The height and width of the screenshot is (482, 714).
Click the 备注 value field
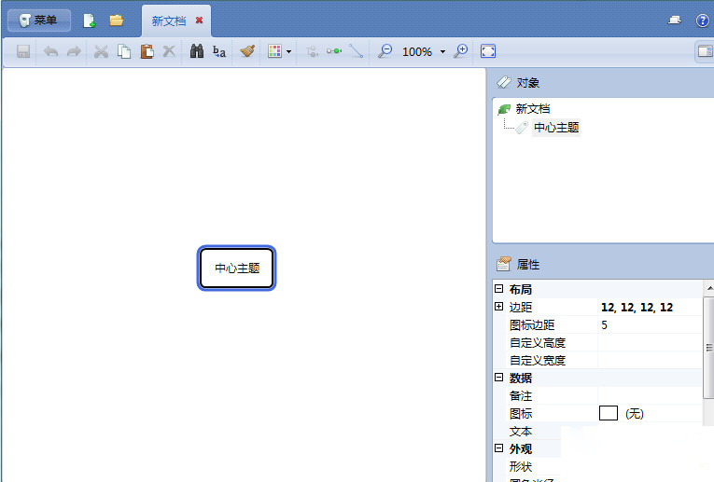[650, 395]
